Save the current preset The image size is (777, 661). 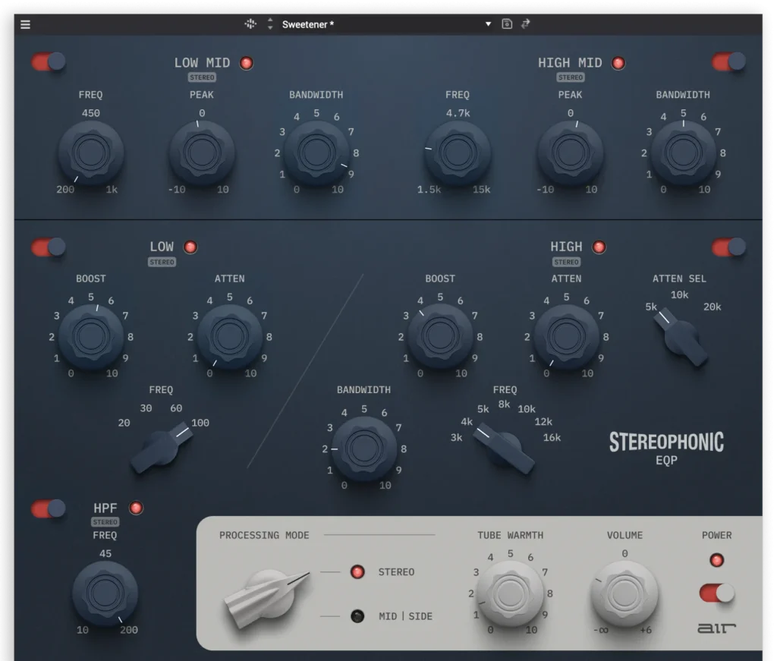click(507, 24)
